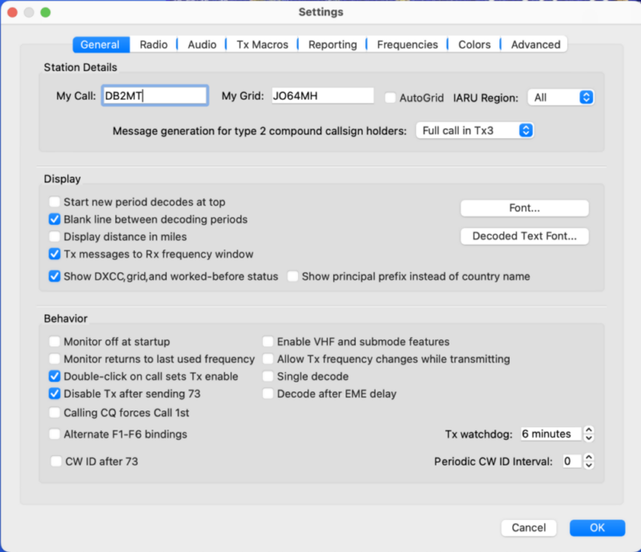Screen dimensions: 641x552
Task: Increase the Tx watchdog stepper value
Action: coord(589,430)
